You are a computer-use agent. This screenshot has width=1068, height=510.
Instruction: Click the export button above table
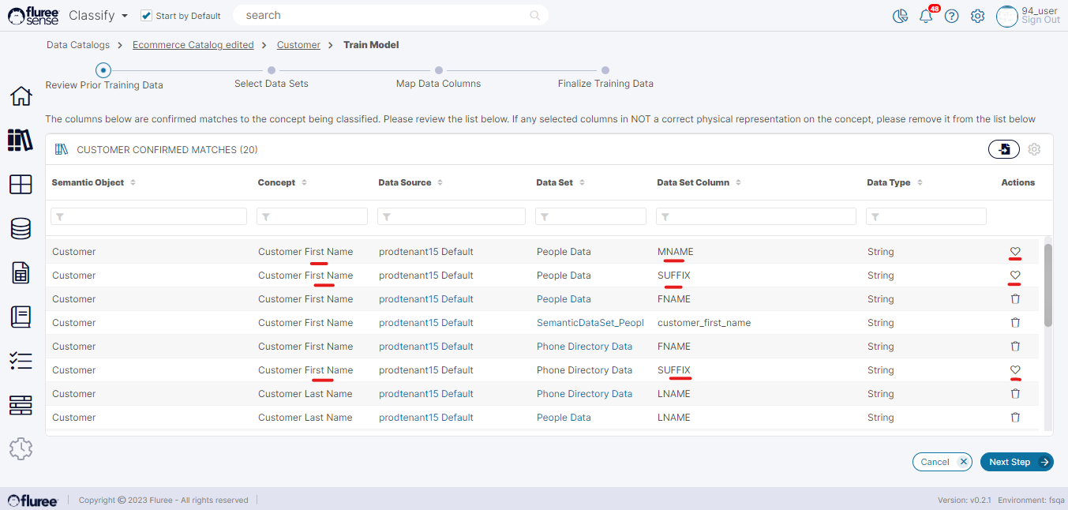coord(1003,149)
